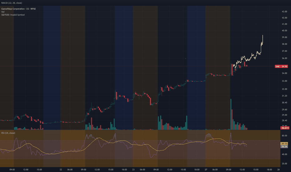Click the MACD (12, 26, close) indicator label

tap(12, 3)
